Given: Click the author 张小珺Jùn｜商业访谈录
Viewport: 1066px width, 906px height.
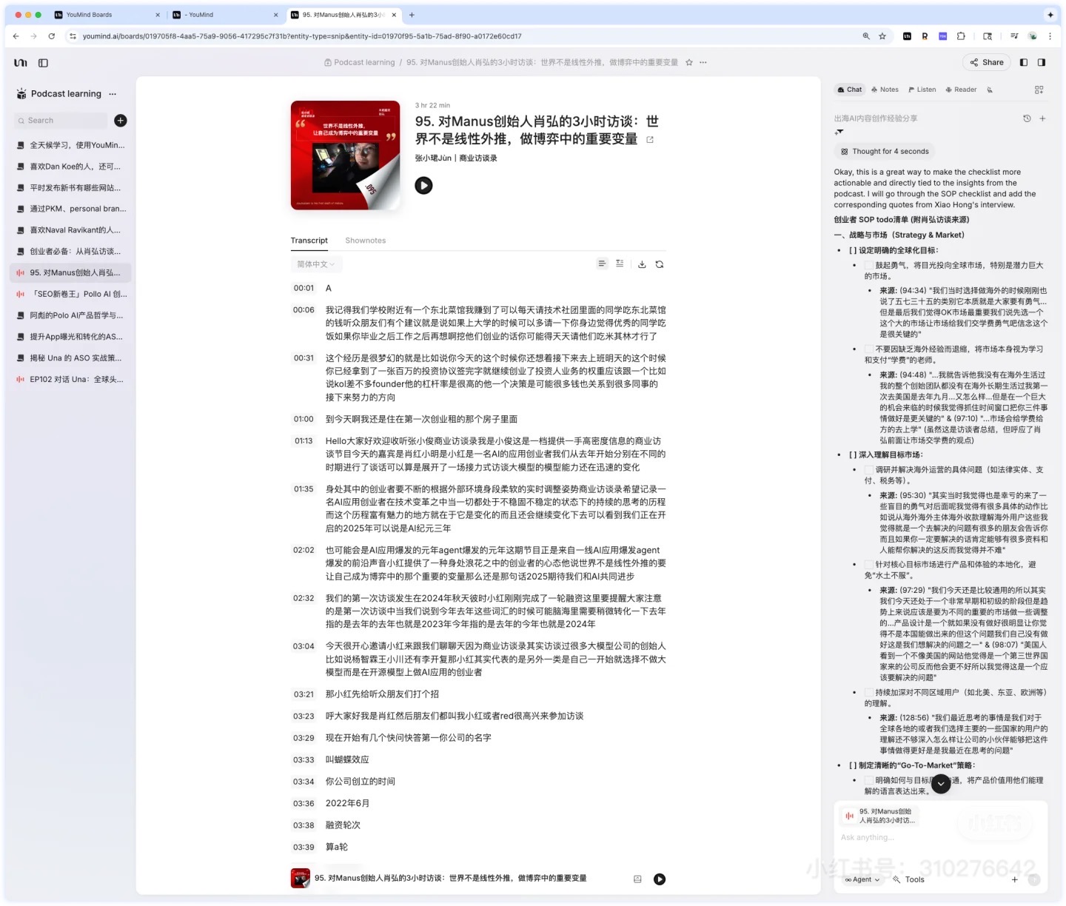Looking at the screenshot, I should (x=456, y=158).
